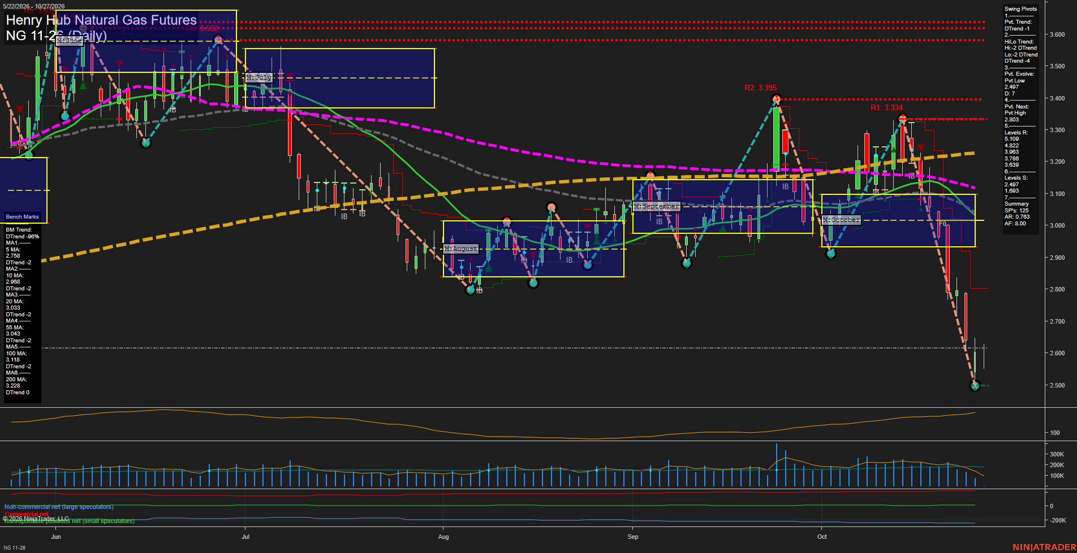Image resolution: width=1077 pixels, height=553 pixels.
Task: Click the "Sep" date axis label
Action: 633,537
